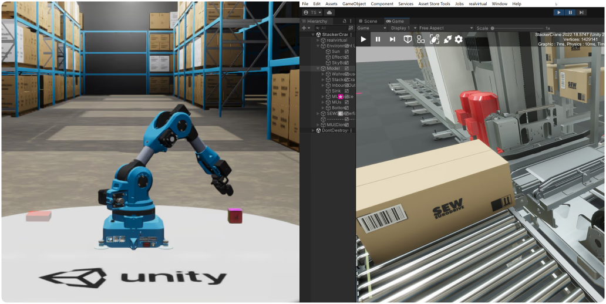606x304 pixels.
Task: Open the Hierarchy panel three-dot menu
Action: tap(351, 21)
